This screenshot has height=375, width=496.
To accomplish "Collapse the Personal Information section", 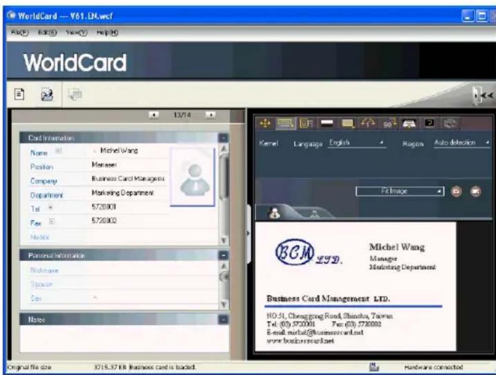I will tap(223, 255).
